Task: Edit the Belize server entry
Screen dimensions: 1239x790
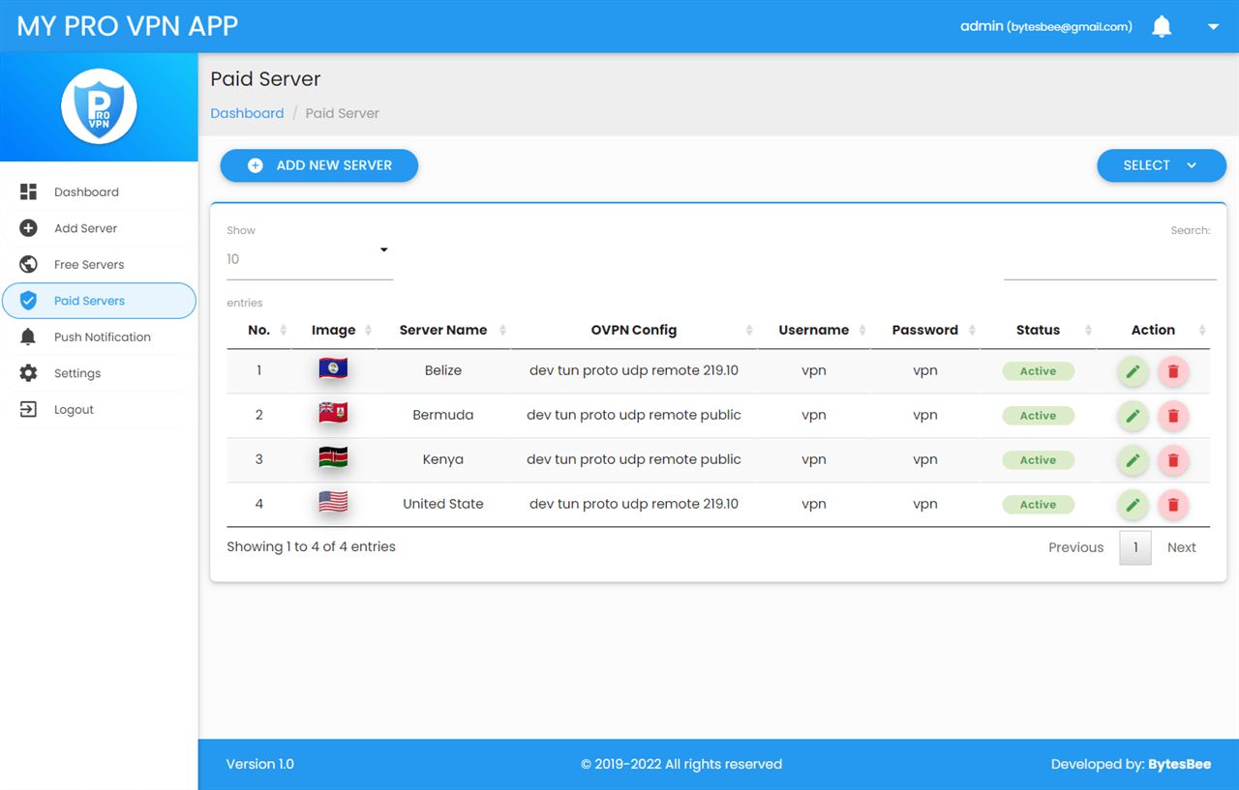Action: coord(1133,371)
